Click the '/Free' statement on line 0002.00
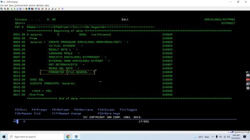This screenshot has height=140, width=250. pos(33,38)
